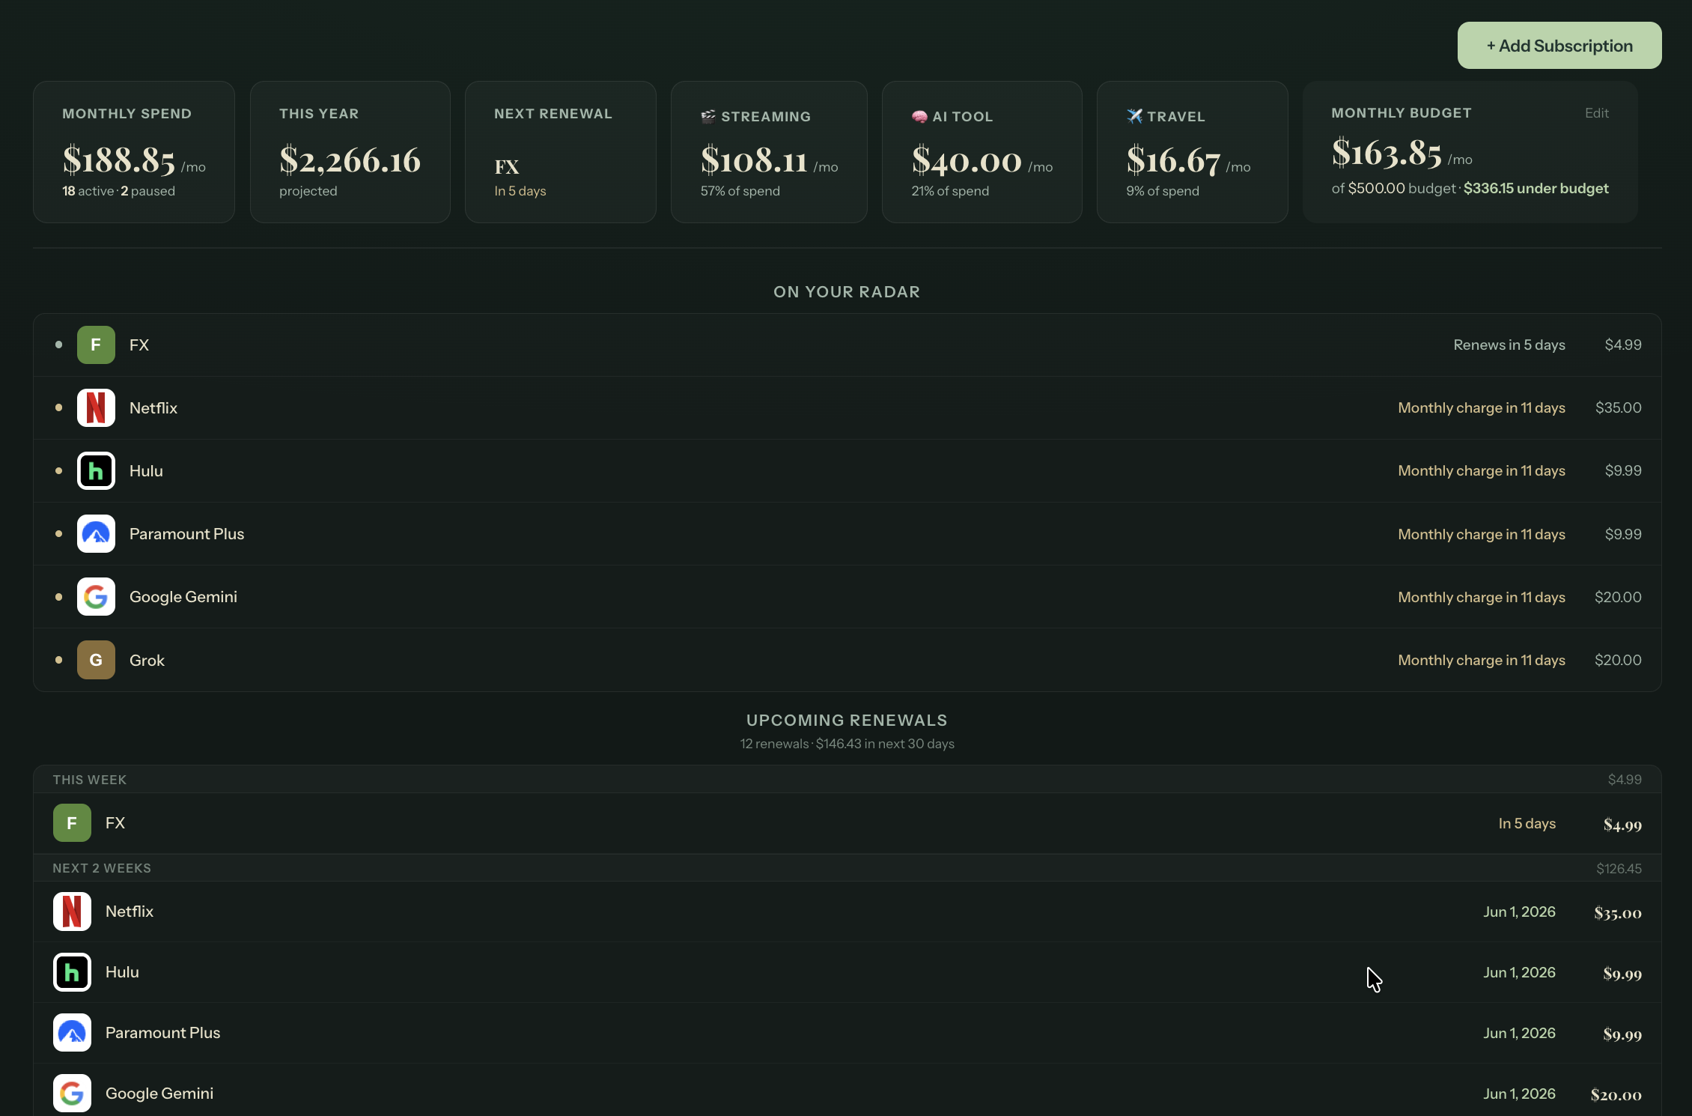Viewport: 1692px width, 1116px height.
Task: Click the Hulu icon under Next 2 Weeks
Action: click(72, 972)
